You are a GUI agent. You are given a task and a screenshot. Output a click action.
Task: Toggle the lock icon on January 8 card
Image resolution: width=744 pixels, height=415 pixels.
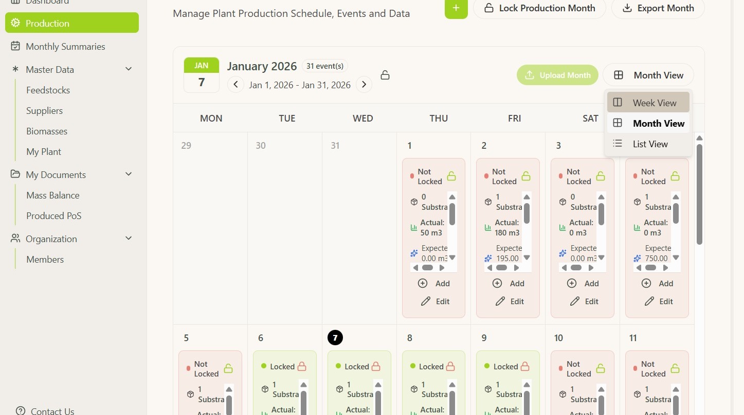(x=450, y=366)
